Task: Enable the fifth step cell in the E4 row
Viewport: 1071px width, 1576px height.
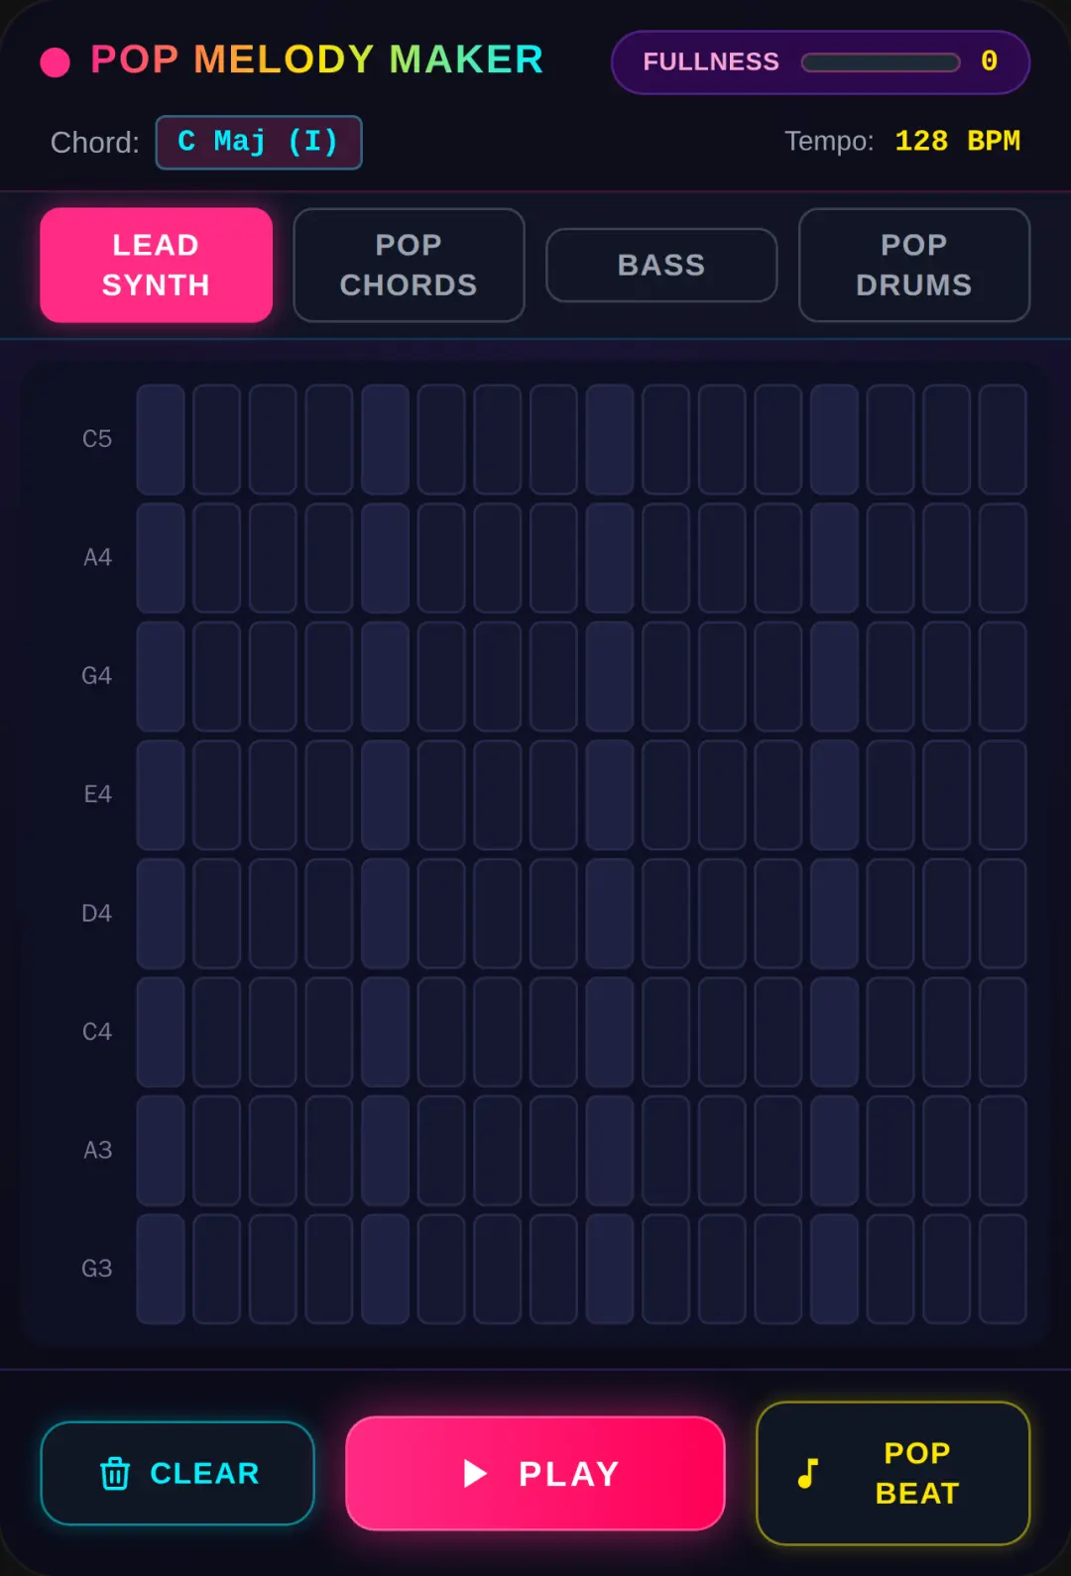Action: pyautogui.click(x=386, y=795)
